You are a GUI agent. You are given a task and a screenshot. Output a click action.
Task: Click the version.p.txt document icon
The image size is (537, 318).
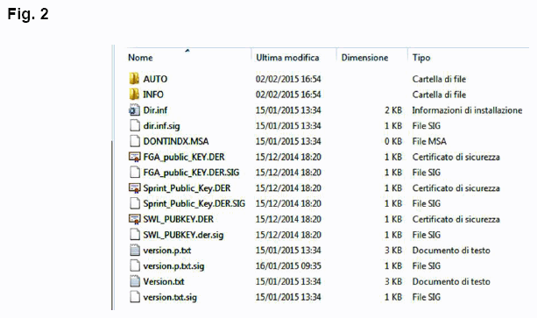(135, 250)
